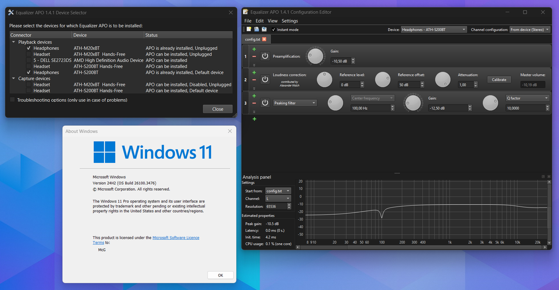This screenshot has height=290, width=559.
Task: Open the Q factor dropdown
Action: (x=528, y=98)
